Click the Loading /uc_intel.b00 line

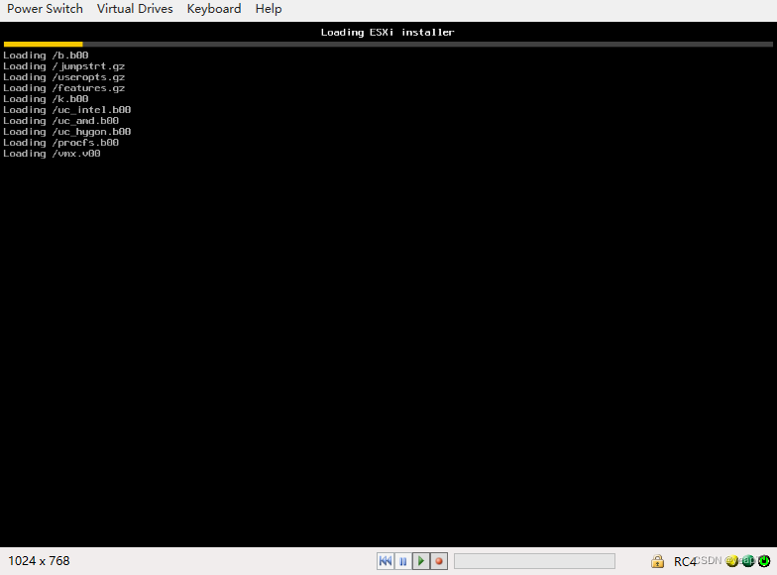pos(67,110)
